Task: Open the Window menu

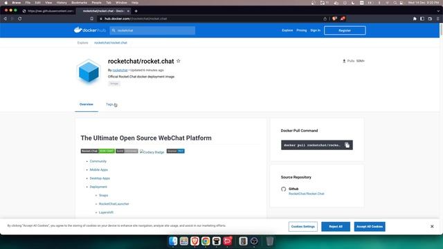Action: coord(121,3)
